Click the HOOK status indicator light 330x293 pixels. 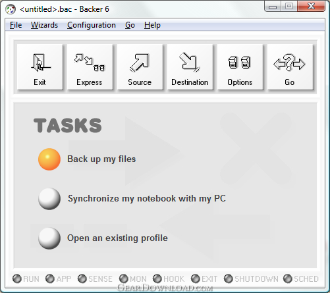click(157, 279)
